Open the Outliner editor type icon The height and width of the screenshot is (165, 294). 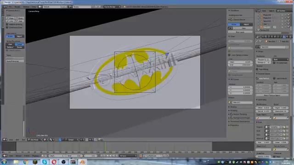coord(258,11)
